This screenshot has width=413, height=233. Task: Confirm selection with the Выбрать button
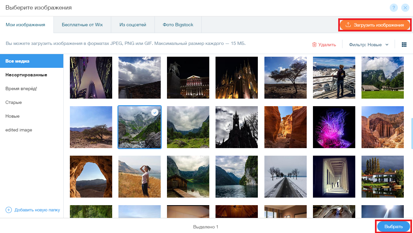point(394,227)
